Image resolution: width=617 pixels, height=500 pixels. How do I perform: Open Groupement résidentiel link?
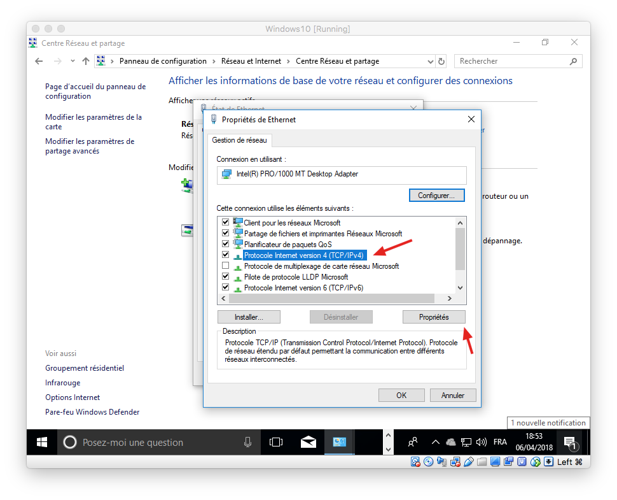[x=85, y=368]
